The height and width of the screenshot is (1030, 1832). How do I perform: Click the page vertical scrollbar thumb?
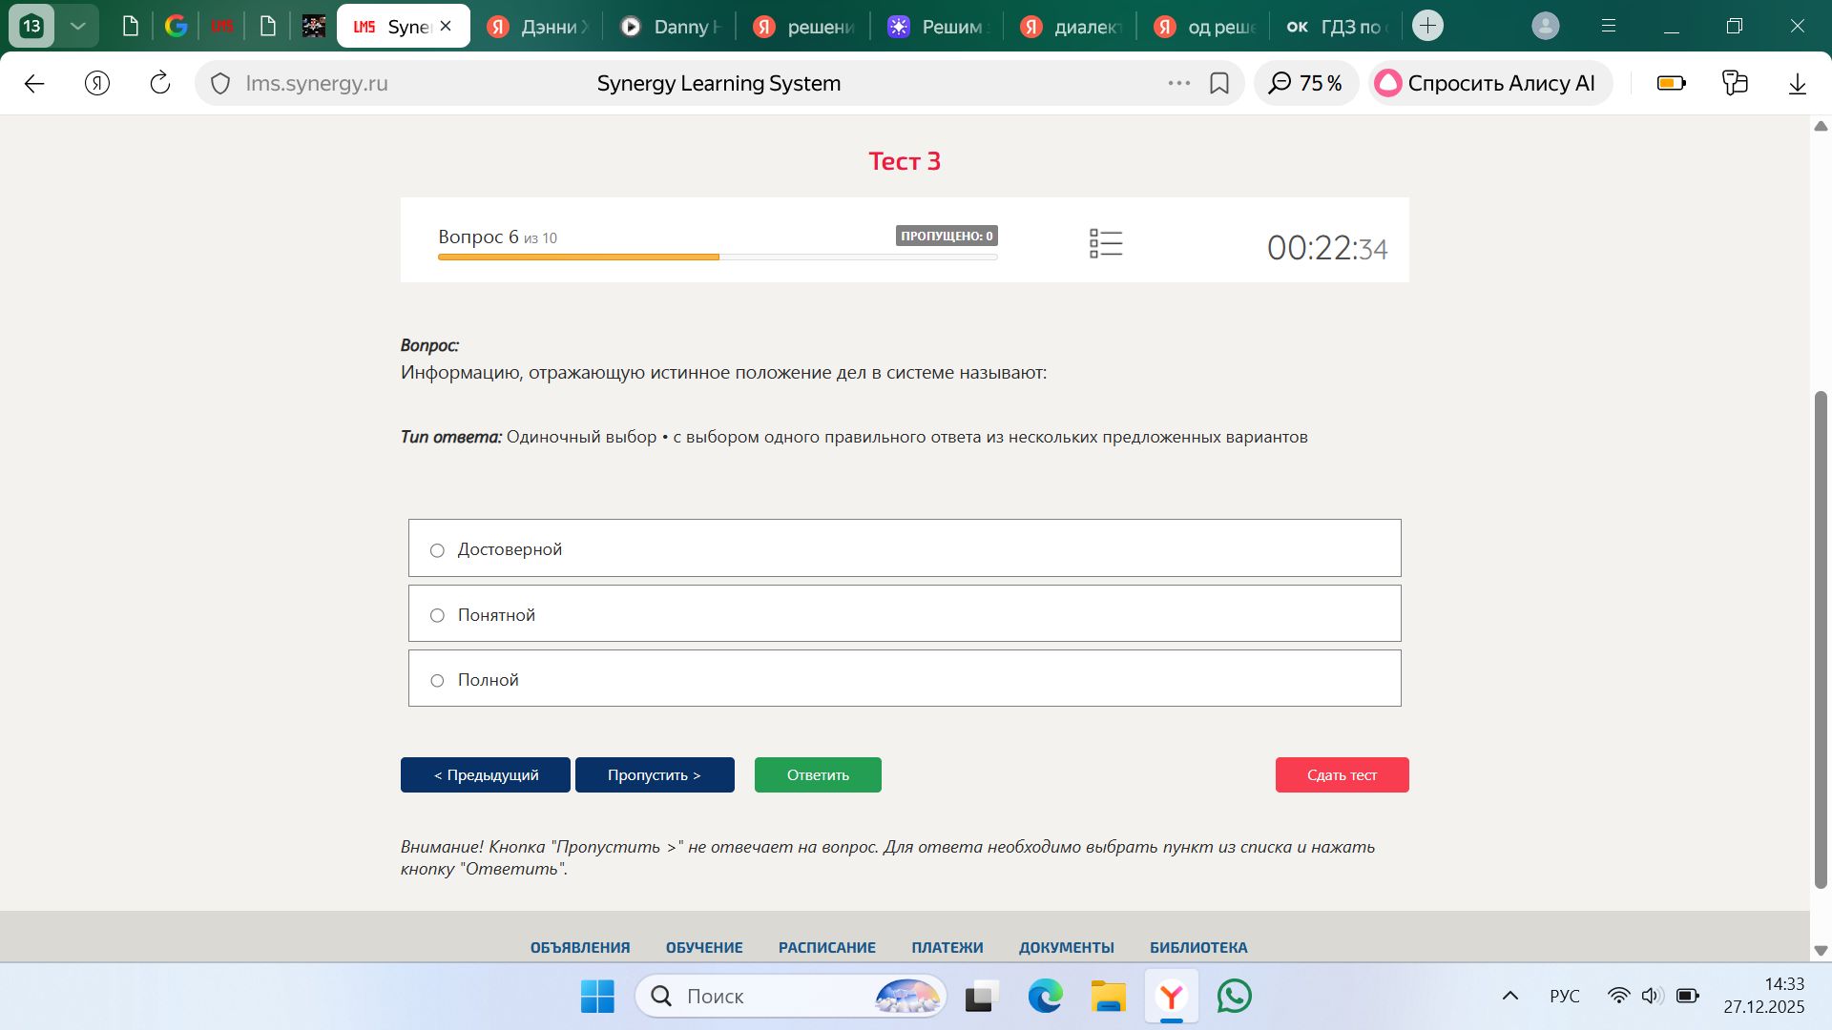pyautogui.click(x=1821, y=639)
